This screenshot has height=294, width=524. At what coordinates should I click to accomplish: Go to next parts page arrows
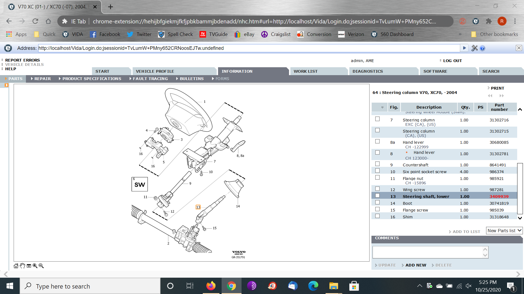point(502,96)
